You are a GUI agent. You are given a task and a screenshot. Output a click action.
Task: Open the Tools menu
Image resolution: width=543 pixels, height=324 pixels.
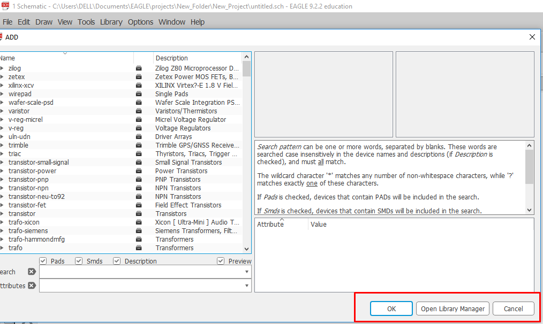86,22
